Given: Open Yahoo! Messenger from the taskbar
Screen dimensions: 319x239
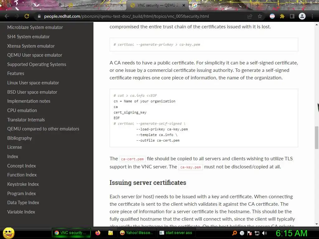Looking at the screenshot, I should tap(137, 233).
